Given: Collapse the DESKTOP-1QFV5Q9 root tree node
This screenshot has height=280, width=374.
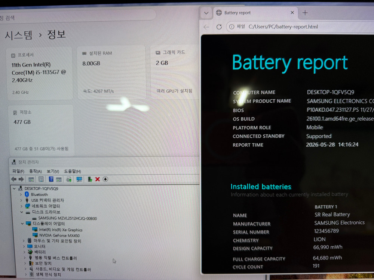Looking at the screenshot, I should (14, 188).
